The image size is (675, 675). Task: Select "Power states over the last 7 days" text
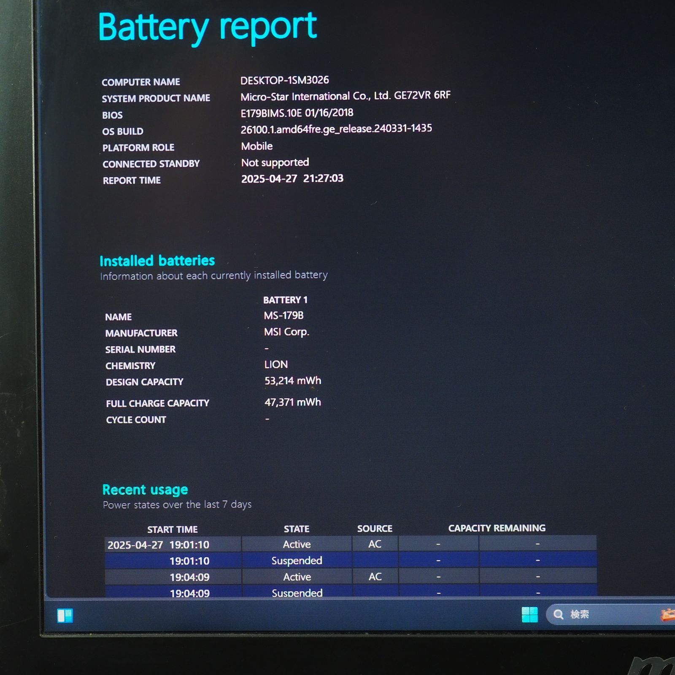pyautogui.click(x=177, y=505)
